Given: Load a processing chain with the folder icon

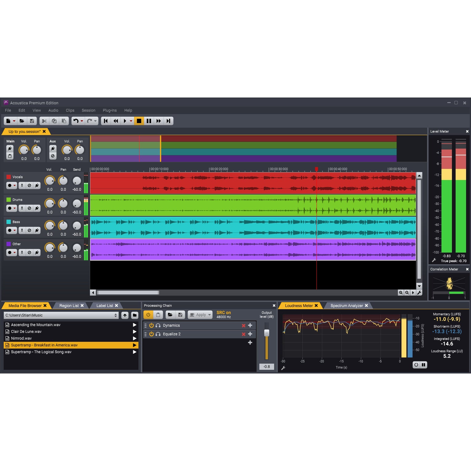Looking at the screenshot, I should click(170, 315).
